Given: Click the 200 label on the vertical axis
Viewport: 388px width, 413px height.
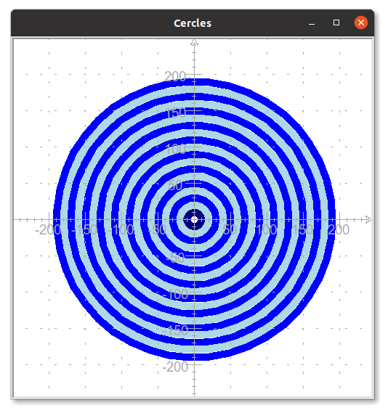Looking at the screenshot, I should [175, 77].
